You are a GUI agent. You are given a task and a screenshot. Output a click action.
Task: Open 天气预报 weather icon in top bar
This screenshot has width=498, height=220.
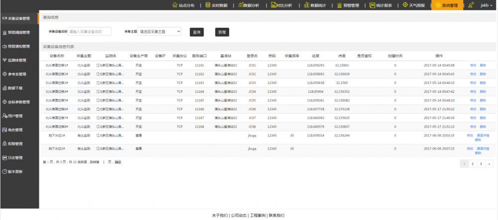[x=405, y=5]
